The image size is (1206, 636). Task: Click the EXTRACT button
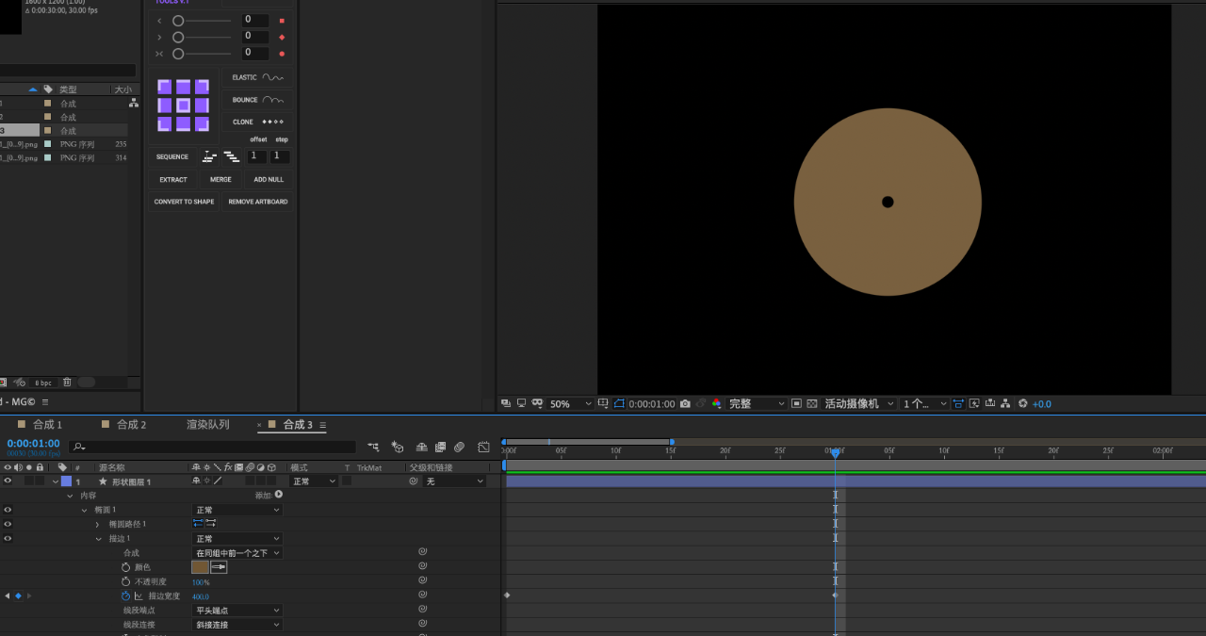[x=173, y=179]
